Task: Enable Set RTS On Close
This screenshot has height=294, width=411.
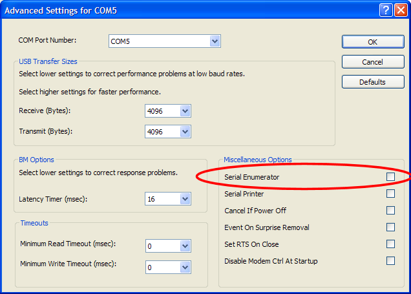Action: coord(390,244)
